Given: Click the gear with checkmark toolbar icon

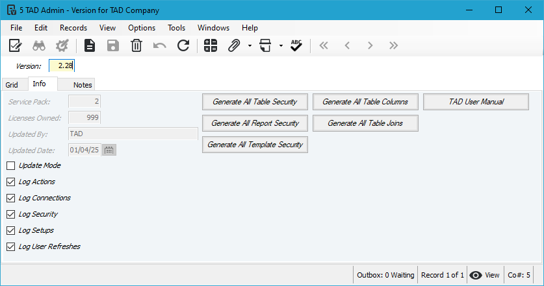Looking at the screenshot, I should (x=62, y=45).
